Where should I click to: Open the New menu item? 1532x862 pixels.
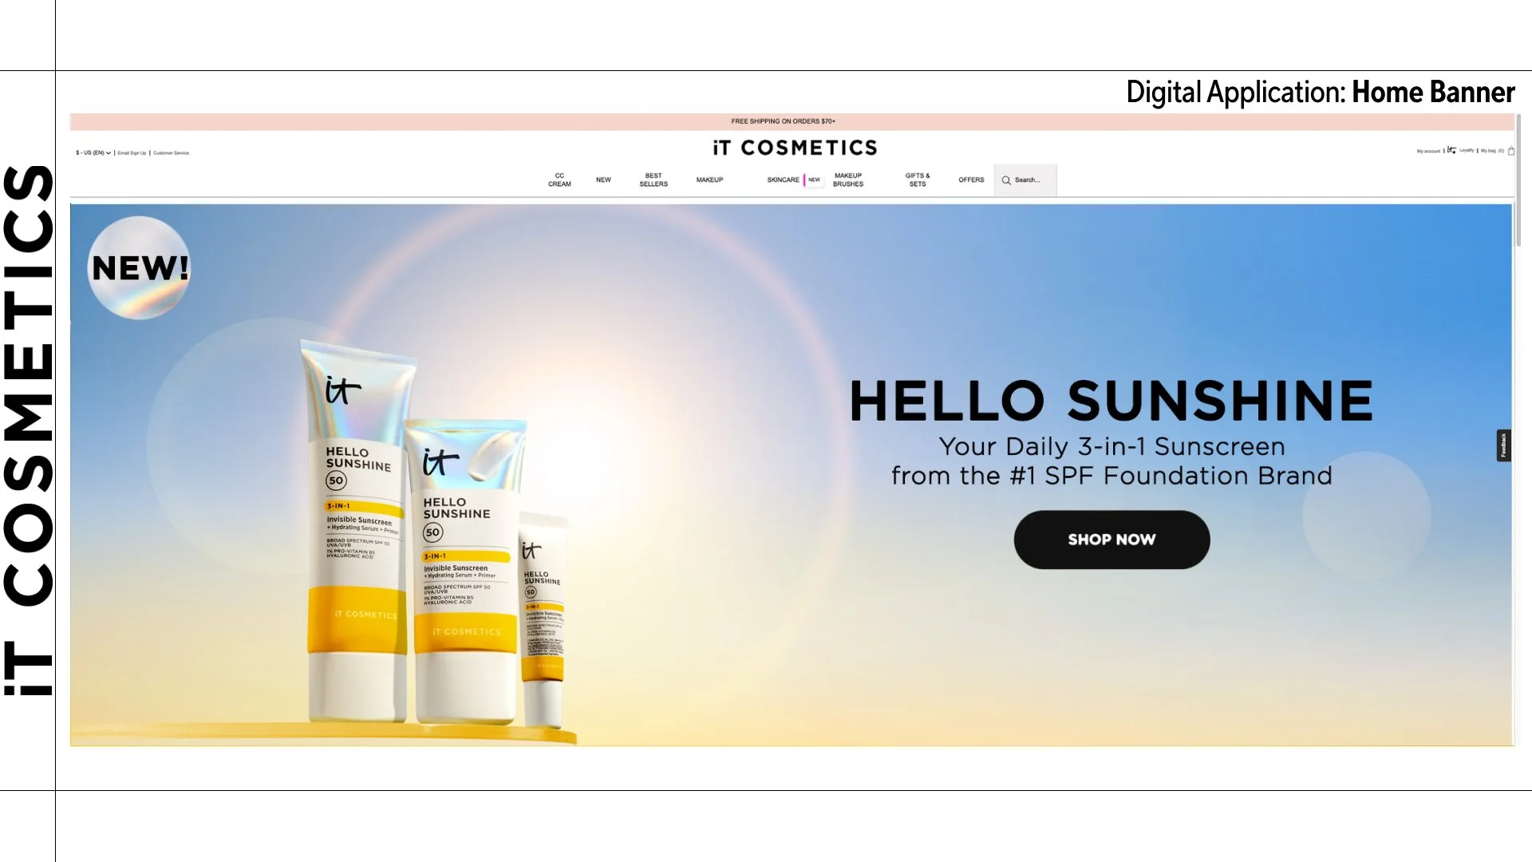coord(603,180)
